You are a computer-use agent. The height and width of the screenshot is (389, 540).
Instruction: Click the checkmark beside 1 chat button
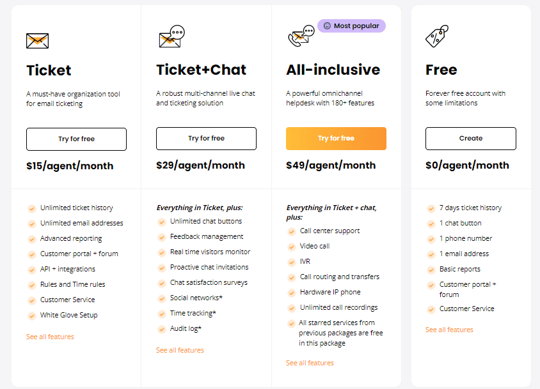[431, 223]
